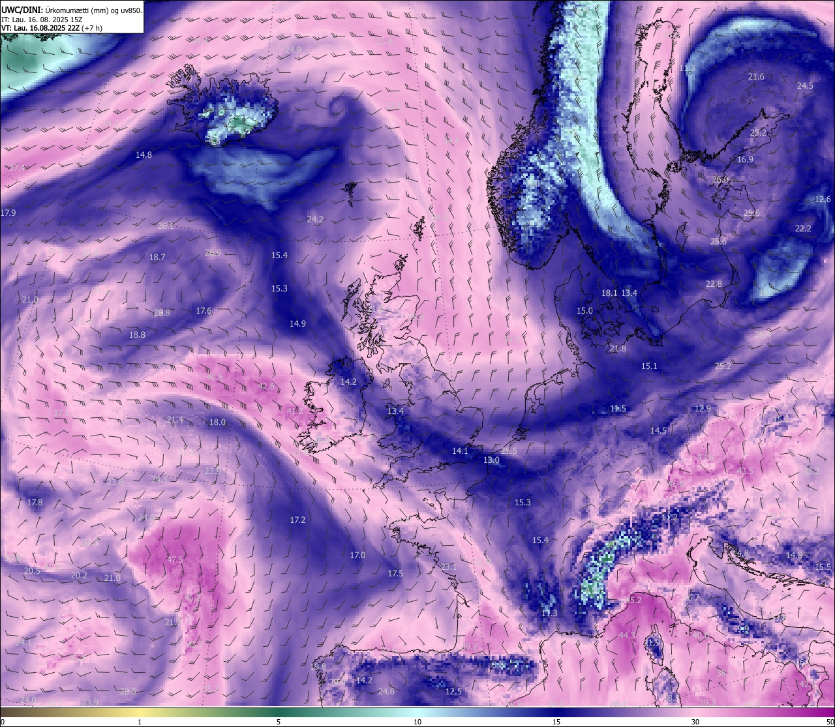
Task: Click the map value '17.9'
Action: coord(8,213)
